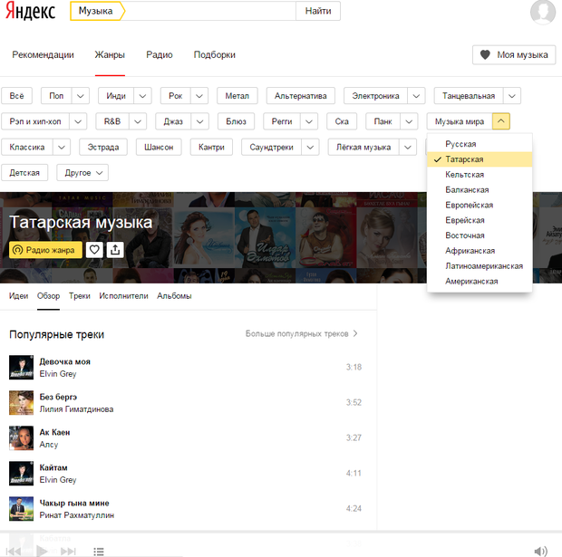Screen dimensions: 562x557
Task: Expand the Поп genre dropdown arrow
Action: click(81, 96)
